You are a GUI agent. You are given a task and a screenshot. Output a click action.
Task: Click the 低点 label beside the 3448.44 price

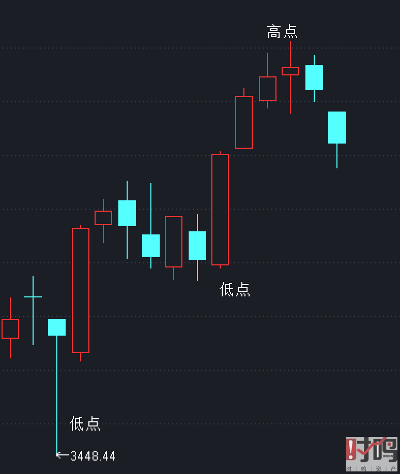point(85,424)
